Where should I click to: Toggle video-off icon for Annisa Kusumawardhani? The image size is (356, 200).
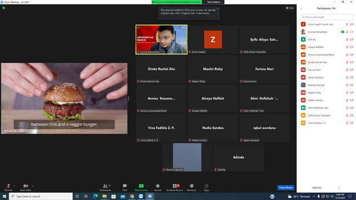tap(352, 54)
